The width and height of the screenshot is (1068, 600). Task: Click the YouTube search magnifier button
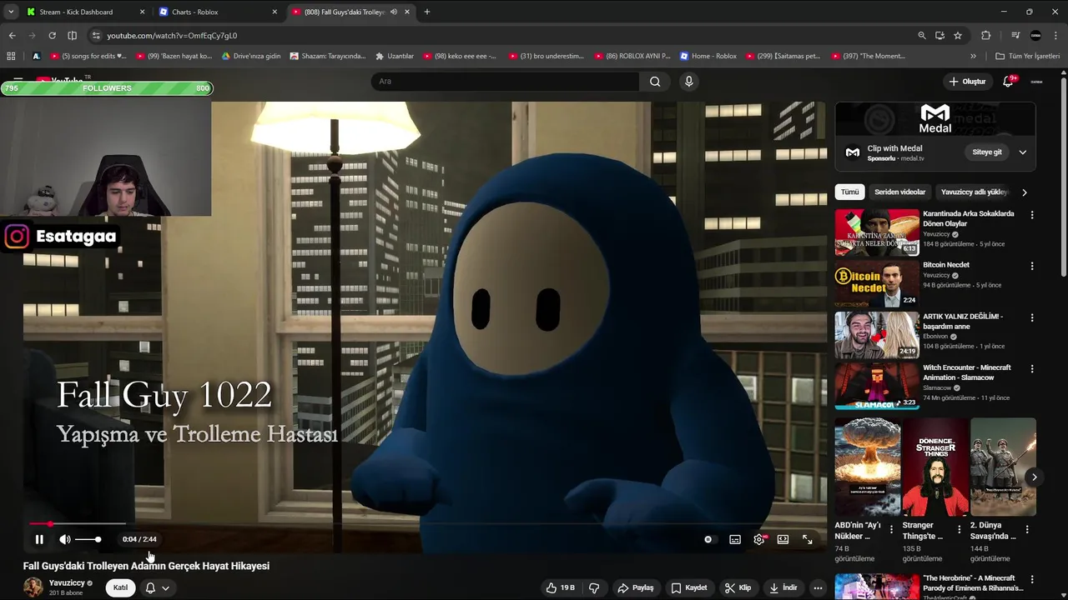click(x=655, y=81)
